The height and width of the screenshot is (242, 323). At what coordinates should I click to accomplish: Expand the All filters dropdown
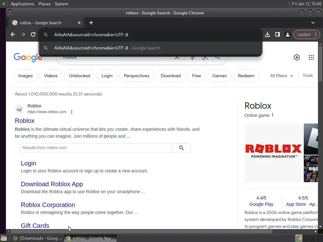point(281,76)
